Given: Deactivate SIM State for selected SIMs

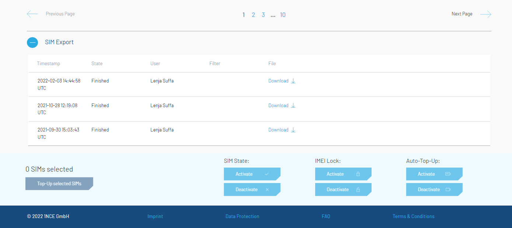Looking at the screenshot, I should [252, 190].
